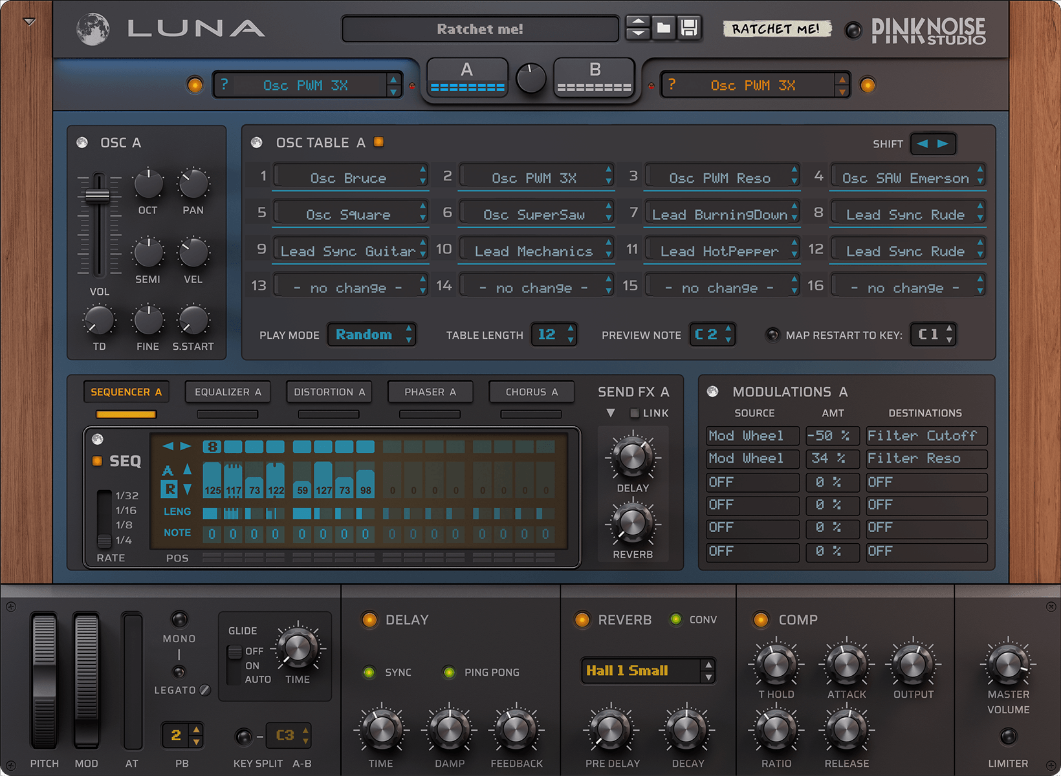Switch to the Equalizer A tab
1061x776 pixels.
(x=228, y=392)
